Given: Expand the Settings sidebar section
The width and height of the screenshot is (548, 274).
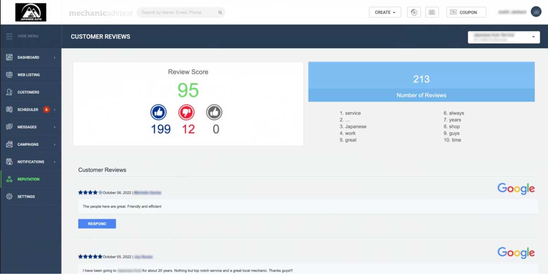Looking at the screenshot, I should (x=9, y=196).
